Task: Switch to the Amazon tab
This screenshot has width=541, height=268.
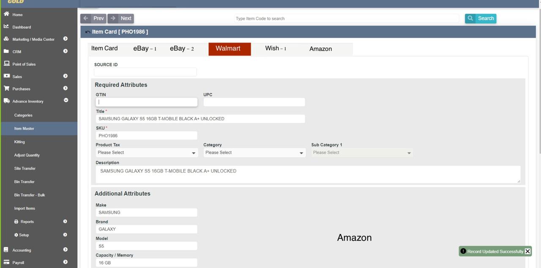Action: point(320,49)
